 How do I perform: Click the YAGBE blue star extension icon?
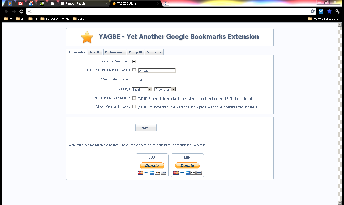coord(329,11)
